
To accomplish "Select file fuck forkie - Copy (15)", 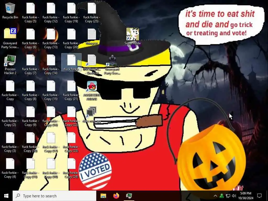I will click(51, 91).
